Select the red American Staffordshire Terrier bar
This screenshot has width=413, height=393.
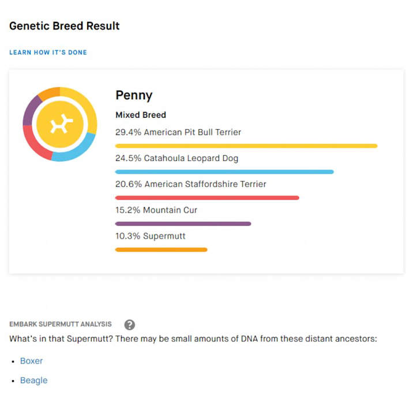[207, 198]
